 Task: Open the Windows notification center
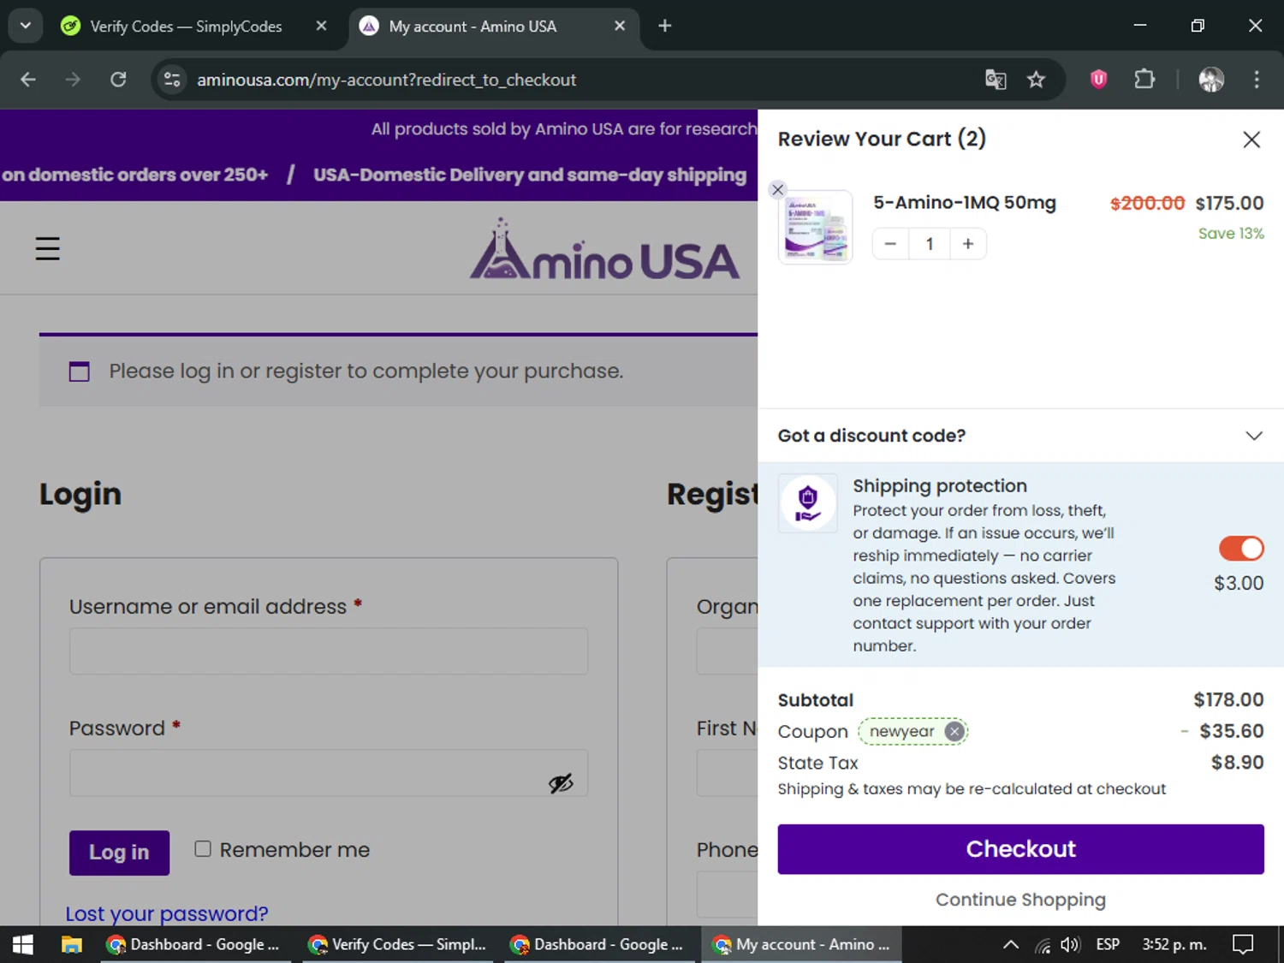pyautogui.click(x=1243, y=944)
